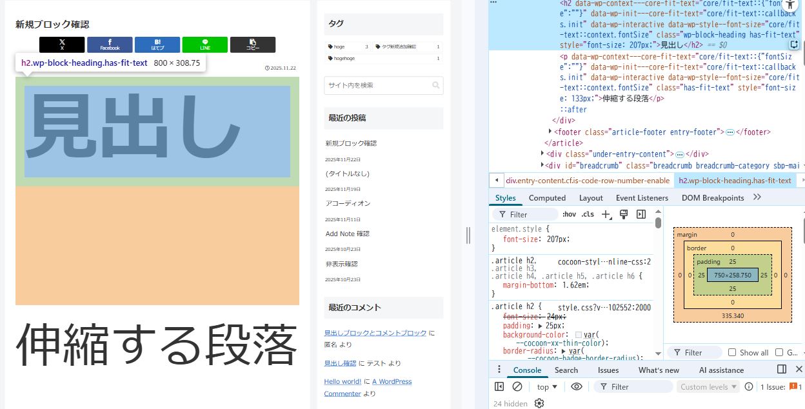Create a live expression with the eye icon
Screen dimensions: 805x409
[577, 386]
